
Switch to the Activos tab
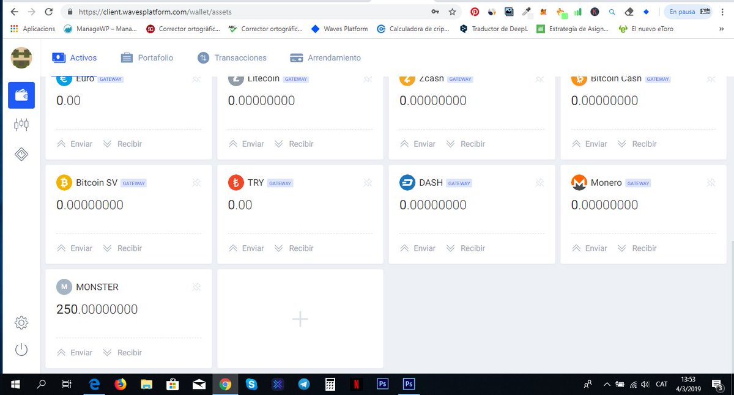coord(75,57)
